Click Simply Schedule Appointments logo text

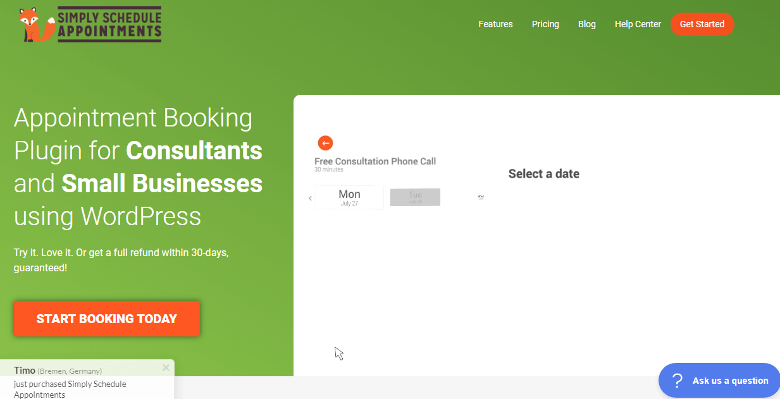click(109, 25)
